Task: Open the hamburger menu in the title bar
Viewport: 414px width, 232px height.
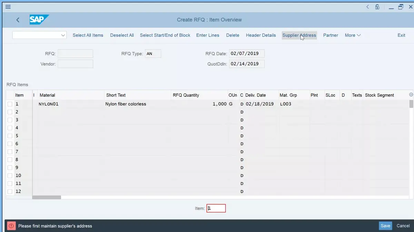Action: 8,7
